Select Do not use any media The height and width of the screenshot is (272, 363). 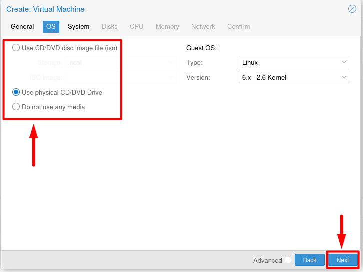coord(16,107)
